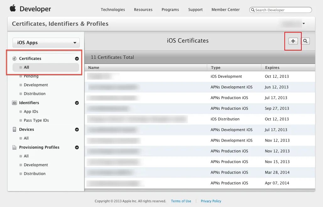Click the Identifiers section header
Screen dimensions: 323x207
click(x=29, y=103)
